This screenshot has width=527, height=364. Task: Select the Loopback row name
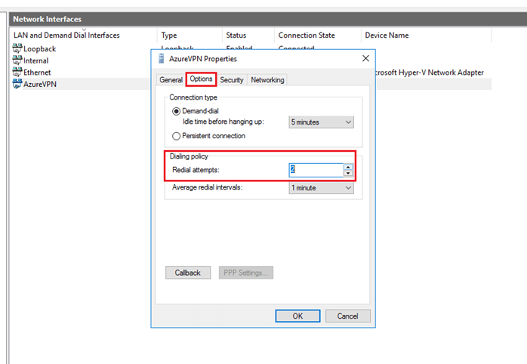point(40,49)
